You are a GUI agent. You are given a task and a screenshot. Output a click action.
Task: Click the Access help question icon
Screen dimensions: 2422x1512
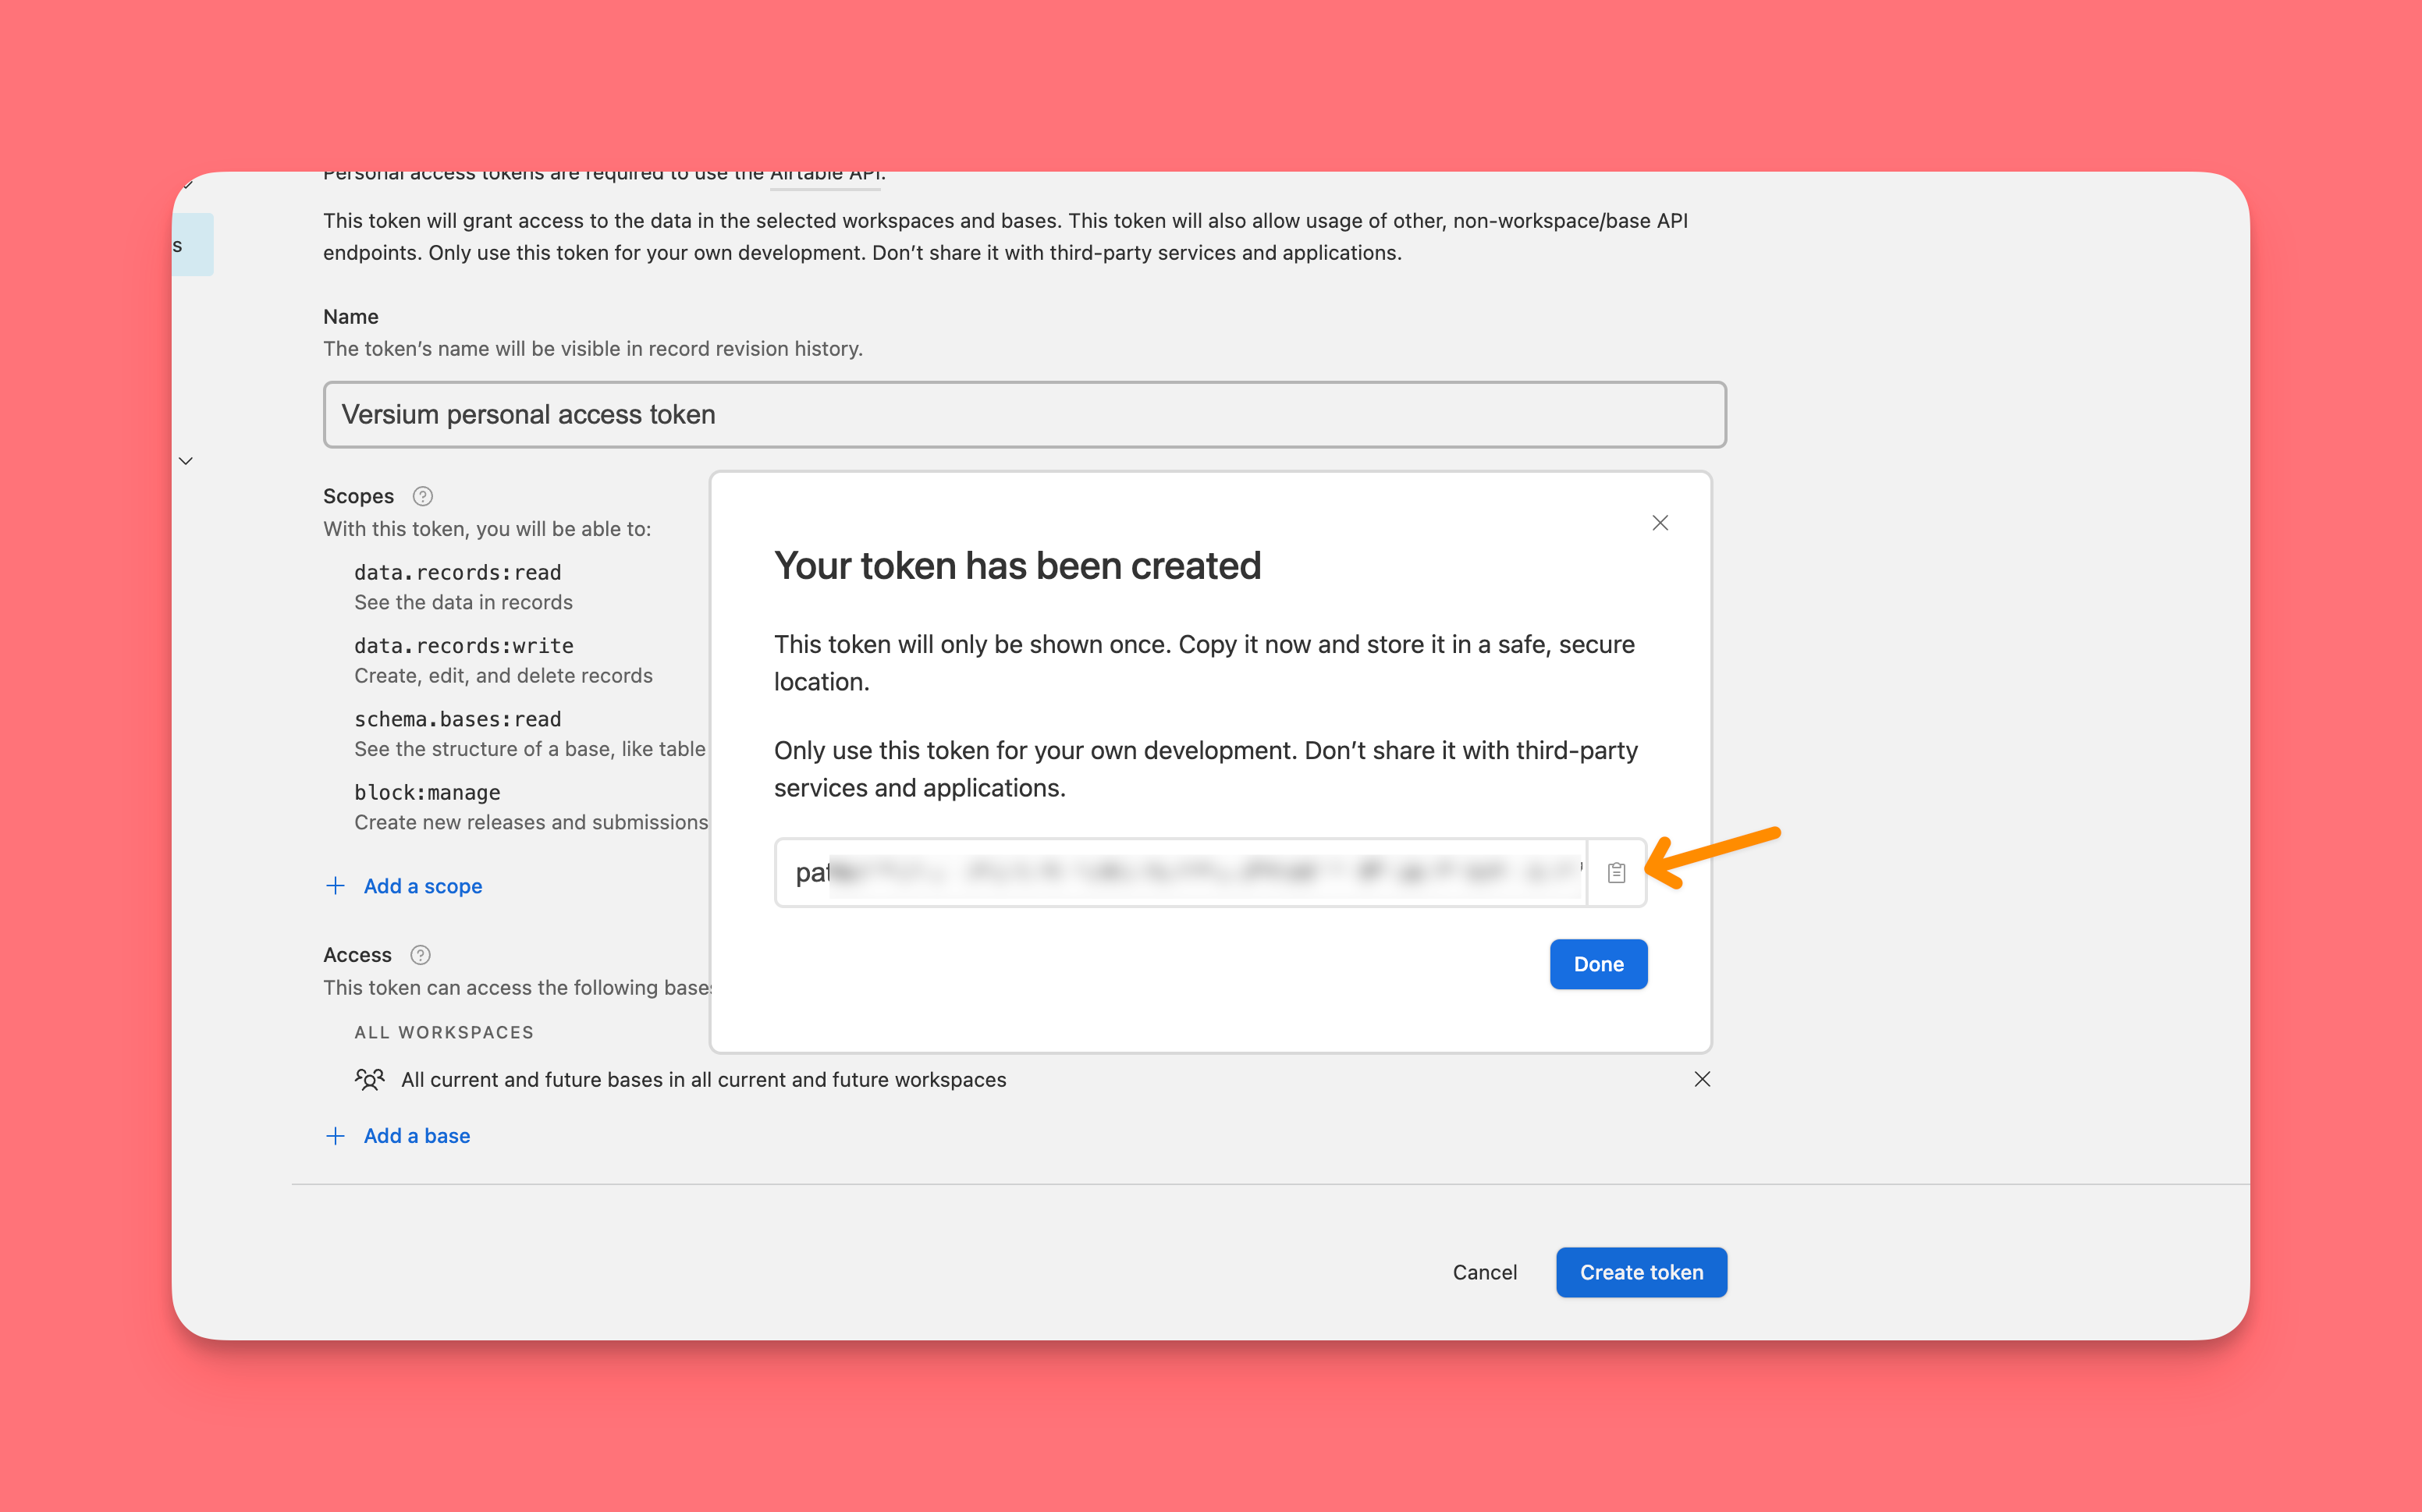coord(421,955)
